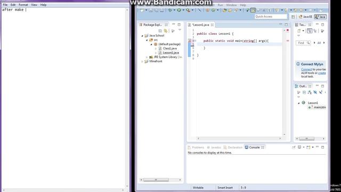Image resolution: width=341 pixels, height=192 pixels.
Task: Click Collapse All in Package Explorer
Action: tap(160, 31)
